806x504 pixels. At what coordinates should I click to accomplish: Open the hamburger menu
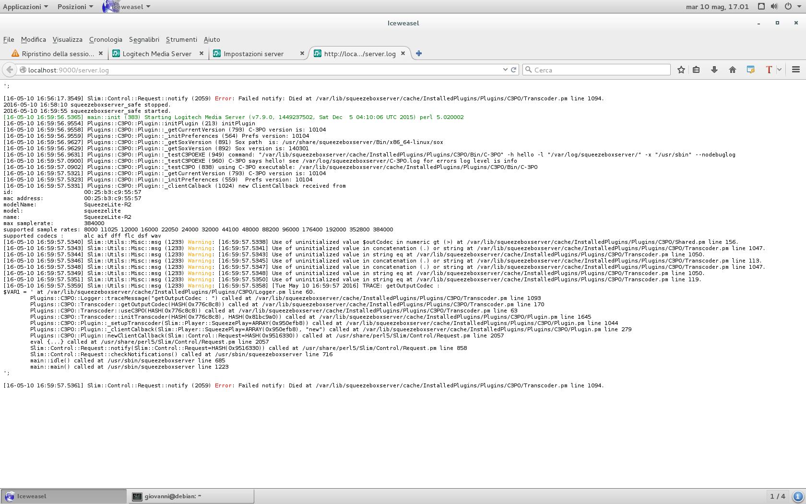[795, 70]
